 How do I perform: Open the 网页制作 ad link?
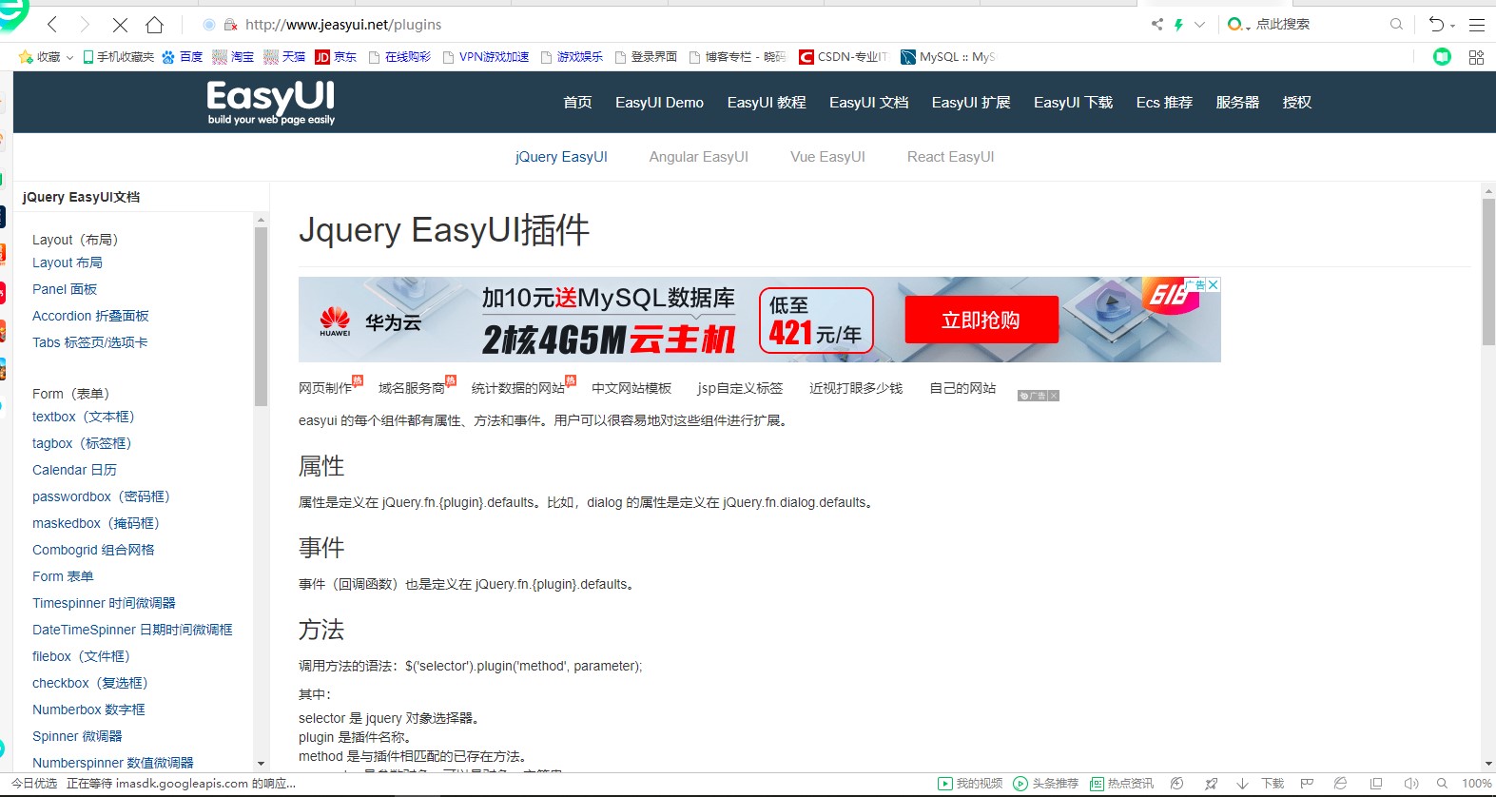pos(325,388)
